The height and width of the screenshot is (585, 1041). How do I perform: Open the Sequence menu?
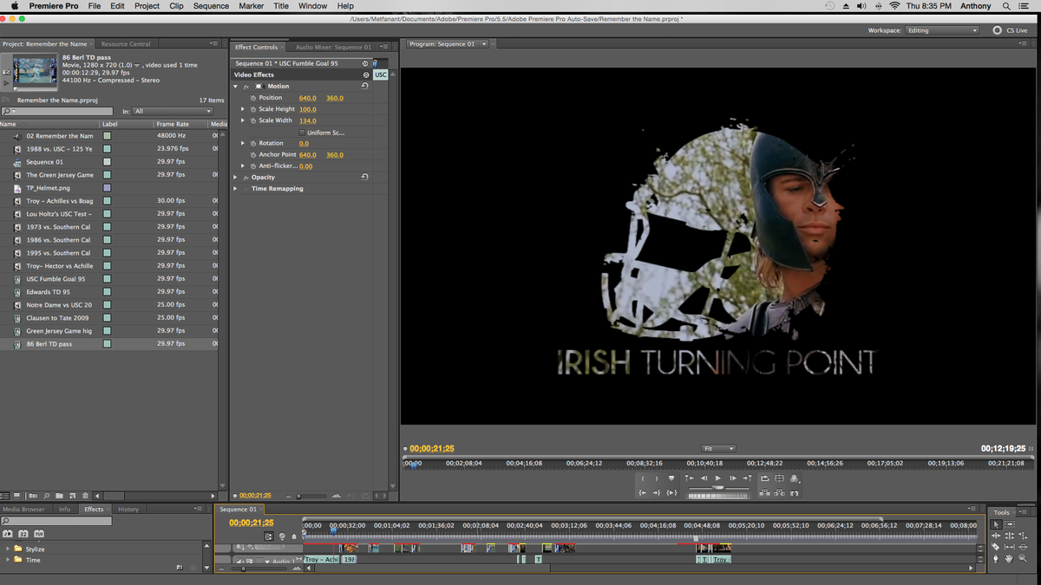[211, 6]
